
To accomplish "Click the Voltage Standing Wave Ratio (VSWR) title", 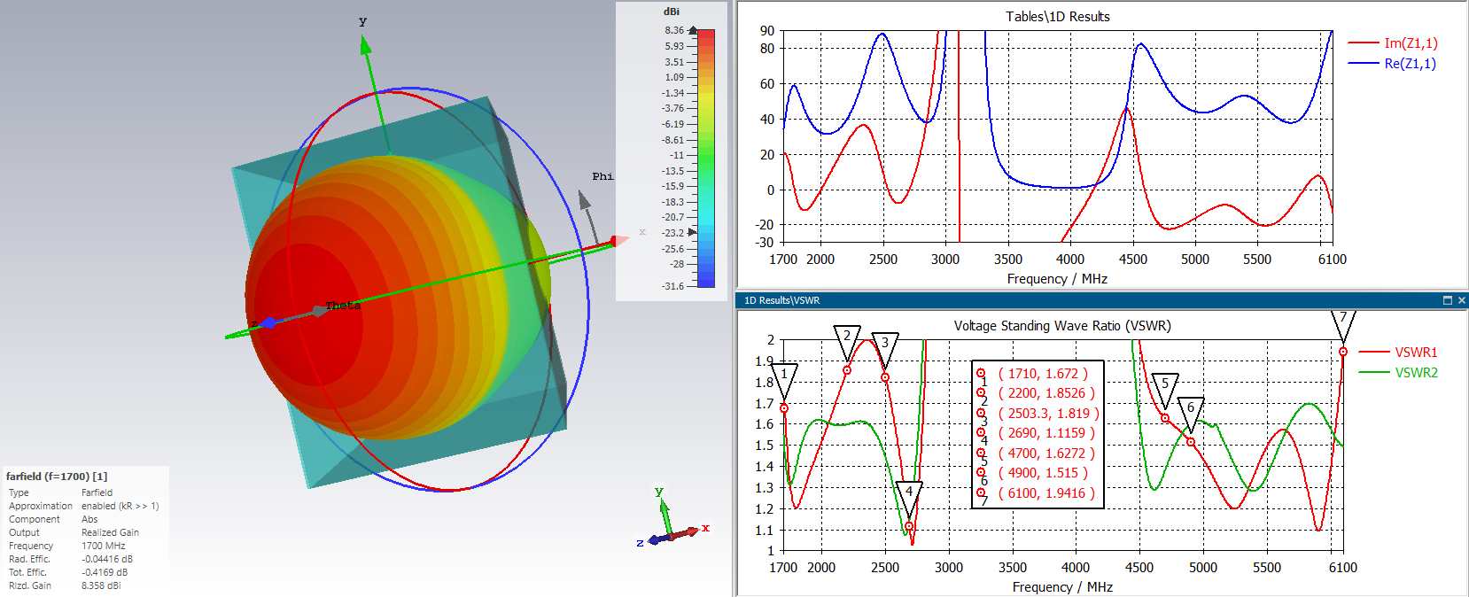I will click(1062, 326).
